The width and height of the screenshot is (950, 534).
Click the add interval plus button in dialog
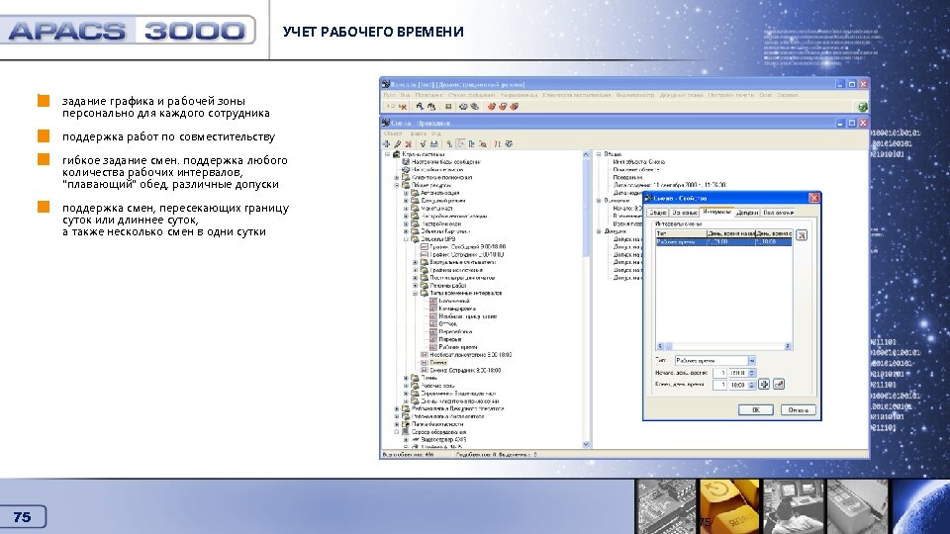[764, 385]
